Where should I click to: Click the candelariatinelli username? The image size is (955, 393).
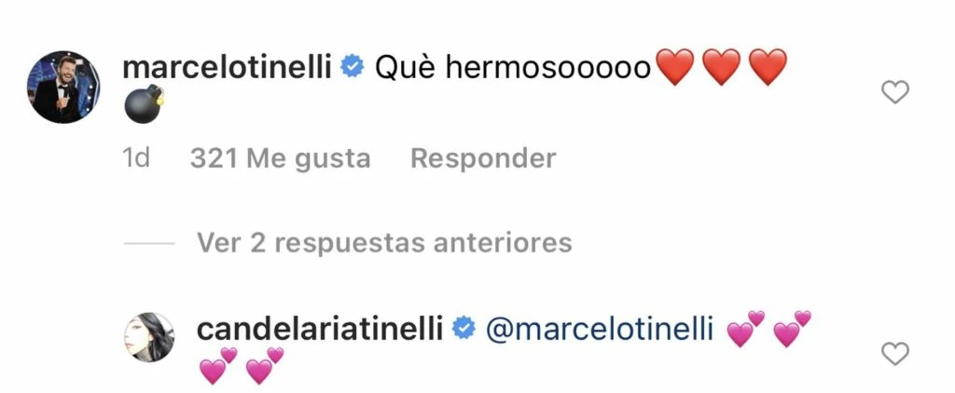tap(320, 329)
